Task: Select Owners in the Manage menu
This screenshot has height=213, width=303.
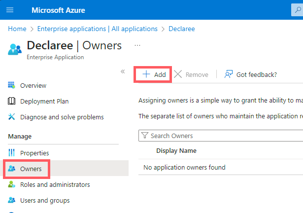Action: click(x=31, y=169)
